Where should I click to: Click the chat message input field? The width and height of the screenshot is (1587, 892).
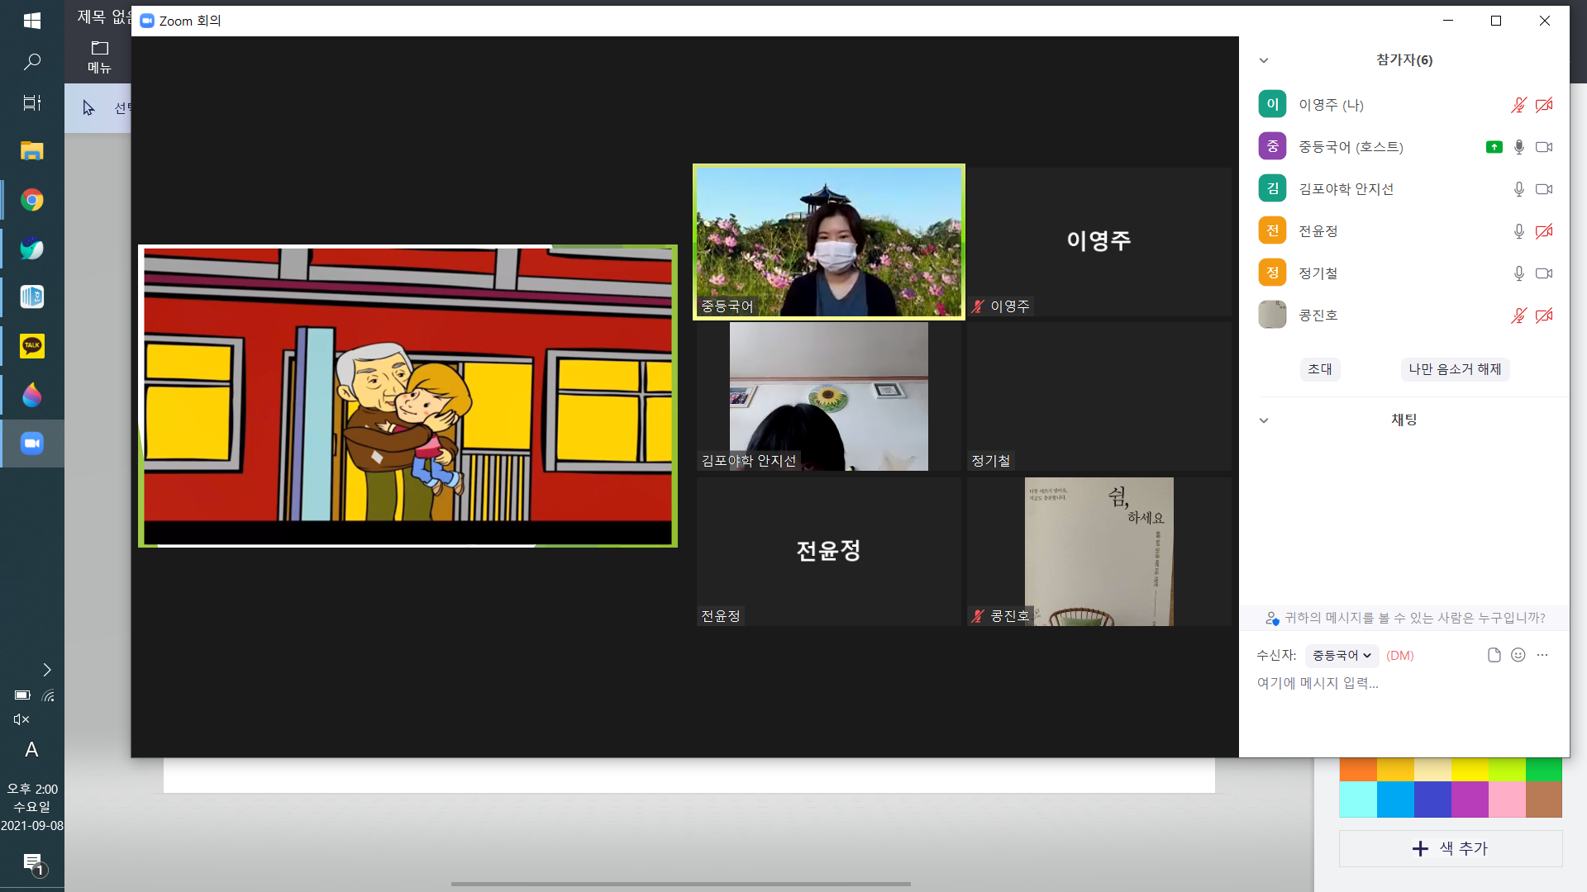1404,683
